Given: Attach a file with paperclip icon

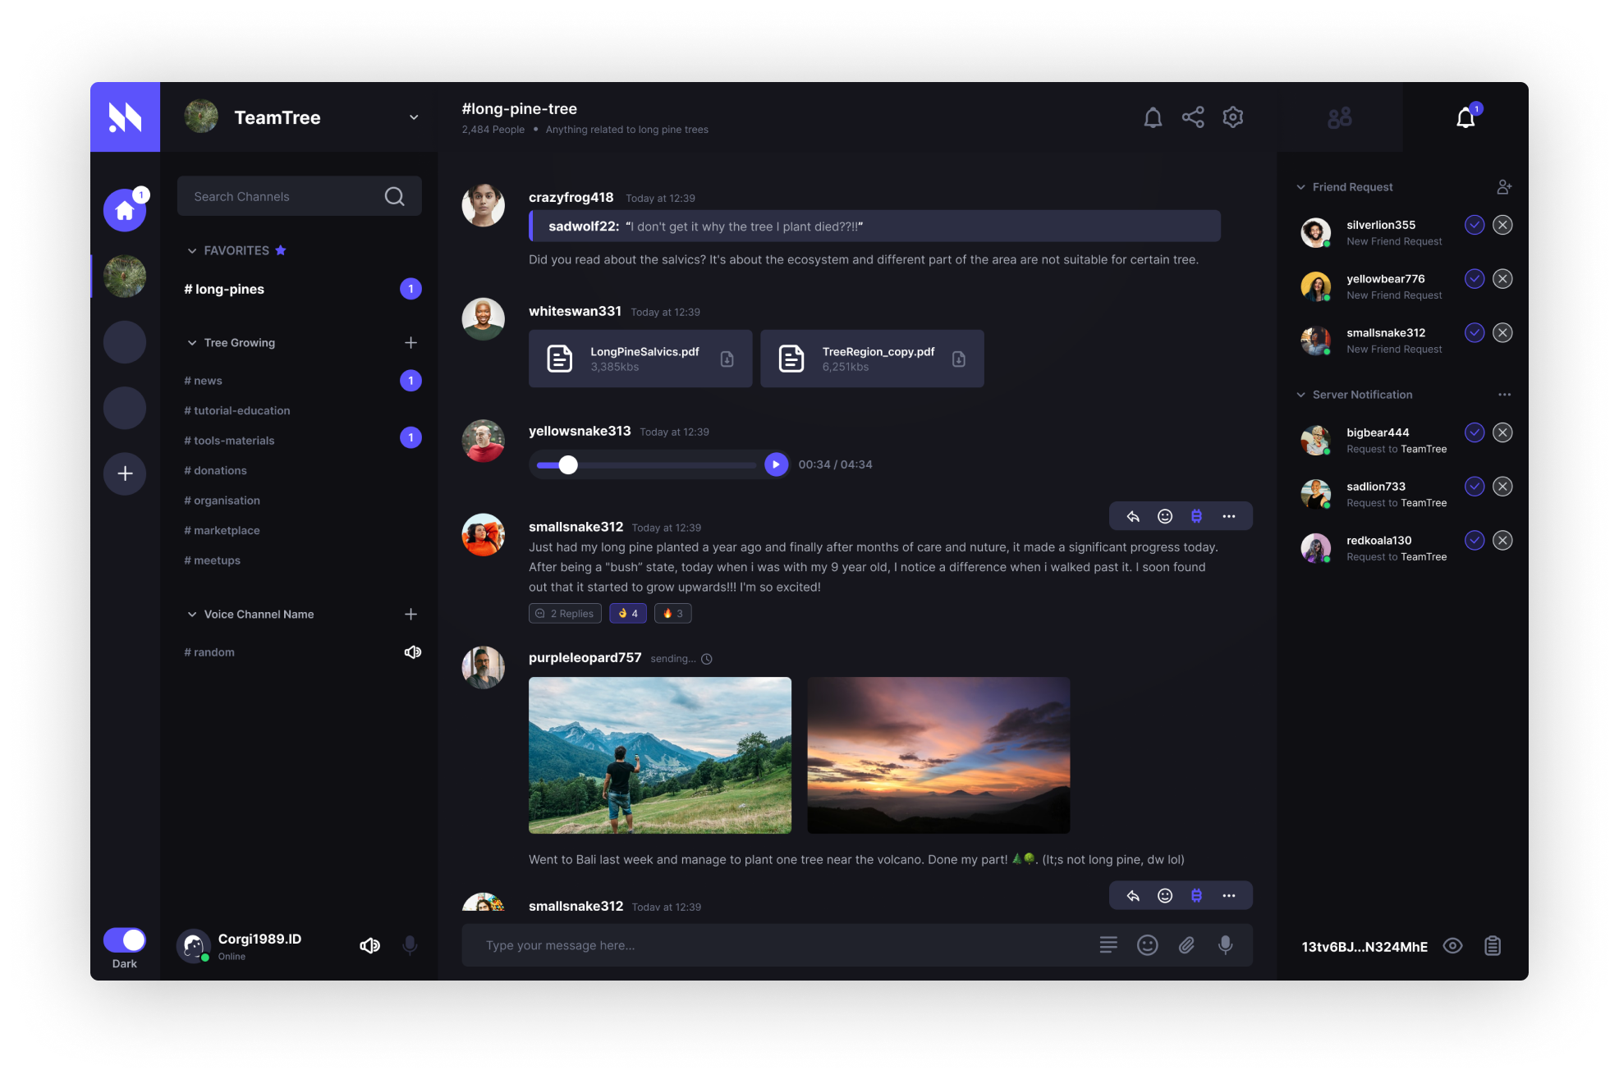Looking at the screenshot, I should click(x=1186, y=945).
